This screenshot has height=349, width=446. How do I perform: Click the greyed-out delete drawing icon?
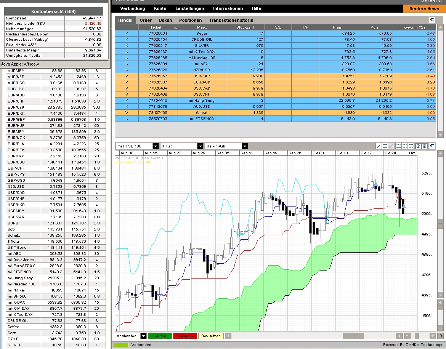click(391, 146)
